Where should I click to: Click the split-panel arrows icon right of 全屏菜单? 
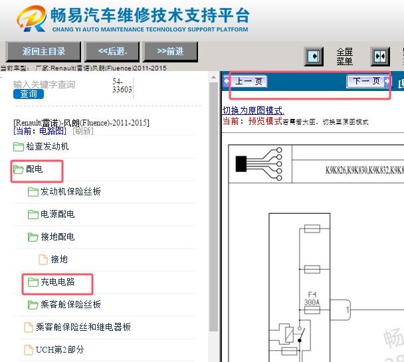click(380, 56)
